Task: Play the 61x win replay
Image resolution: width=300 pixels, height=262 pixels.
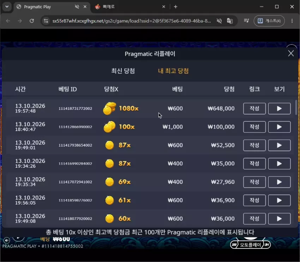Action: coord(279,200)
